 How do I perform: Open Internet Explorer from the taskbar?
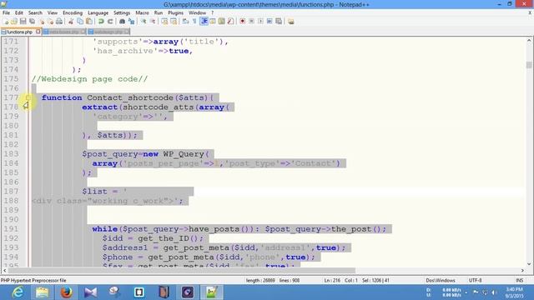18,292
